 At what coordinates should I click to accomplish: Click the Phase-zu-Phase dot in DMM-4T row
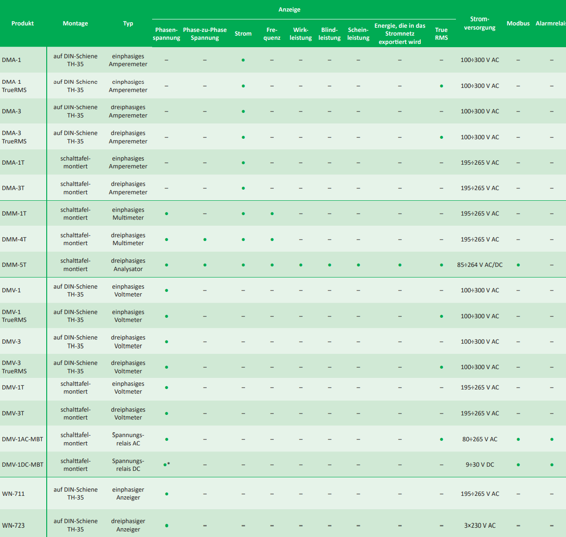tap(205, 240)
